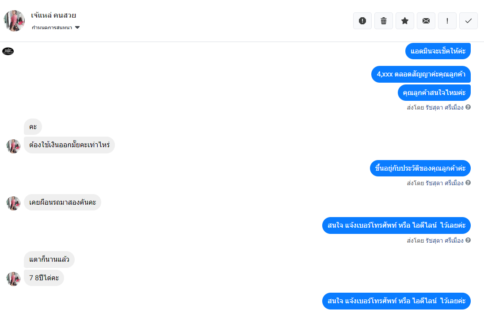Delete conversation using trash icon
Screen dimensions: 484x317
384,21
